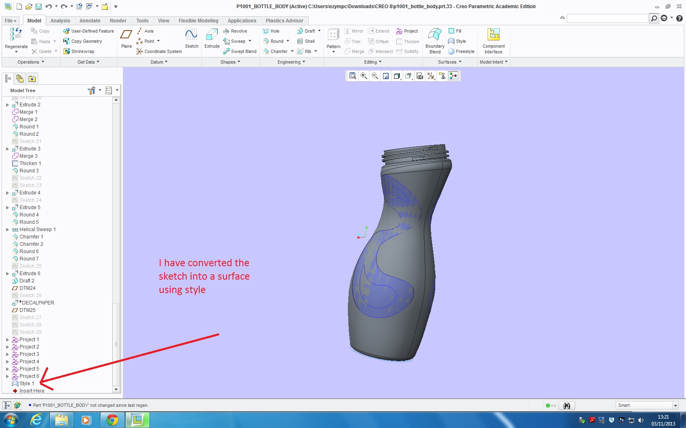Open the Flexible Modeling tab
Viewport: 686px width, 428px height.
[x=198, y=21]
